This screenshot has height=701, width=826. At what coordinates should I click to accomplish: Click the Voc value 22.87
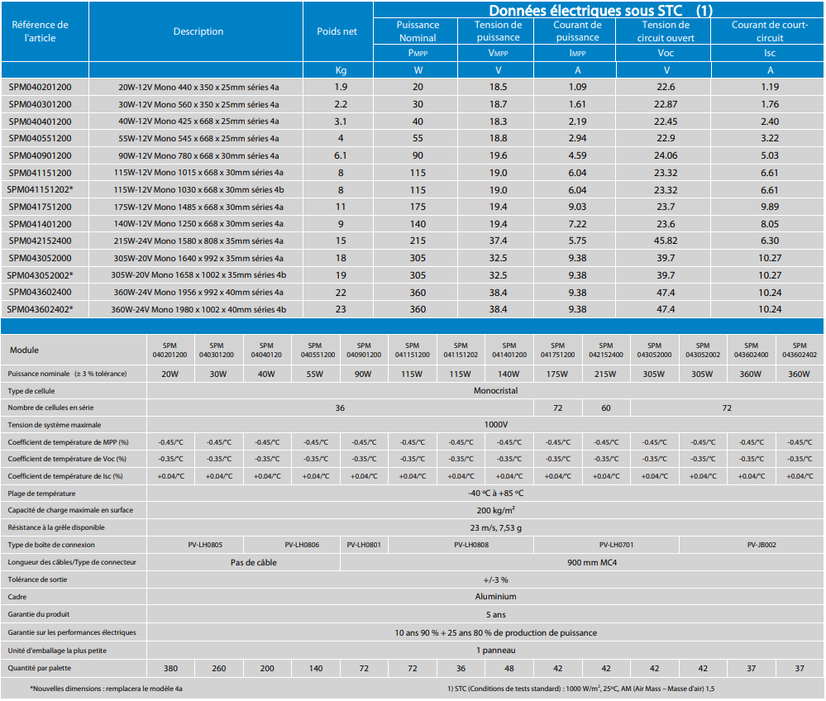pyautogui.click(x=666, y=104)
